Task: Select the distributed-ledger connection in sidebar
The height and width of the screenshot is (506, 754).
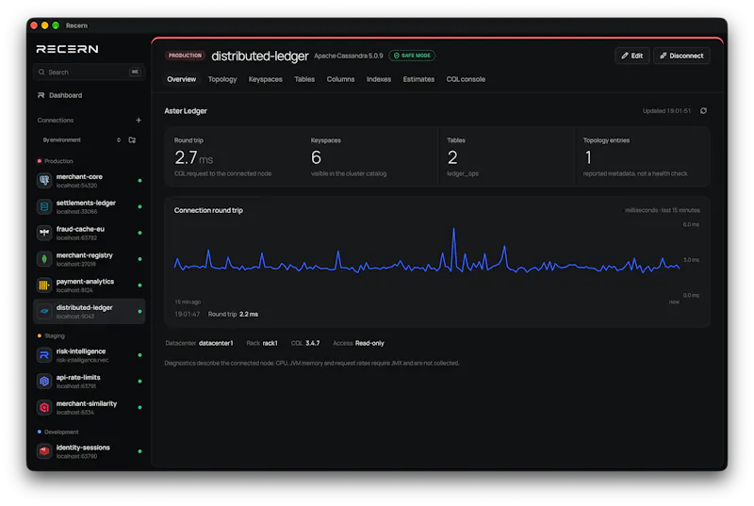Action: pos(89,311)
